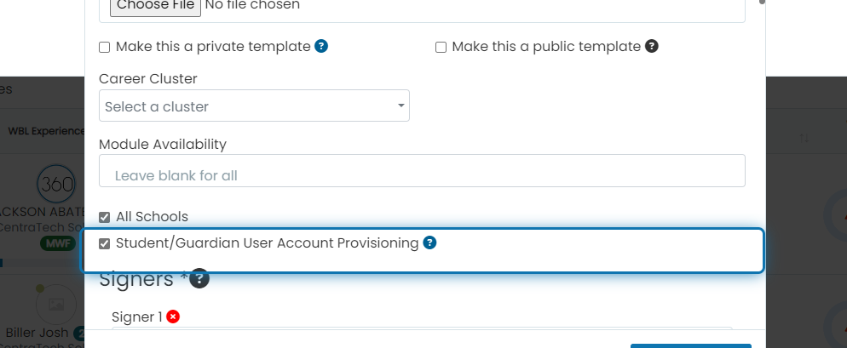Expand cluster dropdown using its arrow

pos(400,106)
